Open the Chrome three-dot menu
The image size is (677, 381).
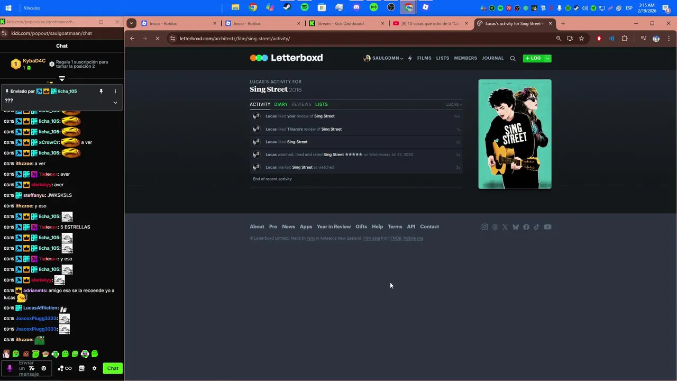(669, 39)
